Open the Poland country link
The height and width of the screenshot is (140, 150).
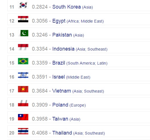coord(60,105)
